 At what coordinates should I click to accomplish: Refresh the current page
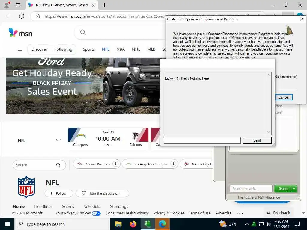pyautogui.click(x=22, y=16)
